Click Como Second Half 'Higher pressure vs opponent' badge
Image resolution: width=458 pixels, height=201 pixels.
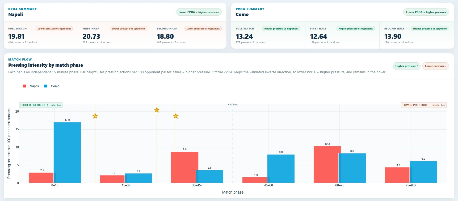(x=430, y=29)
